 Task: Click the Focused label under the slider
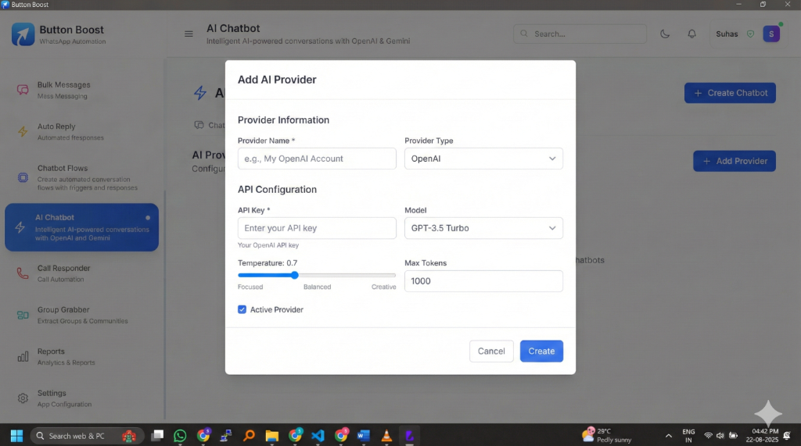point(250,287)
